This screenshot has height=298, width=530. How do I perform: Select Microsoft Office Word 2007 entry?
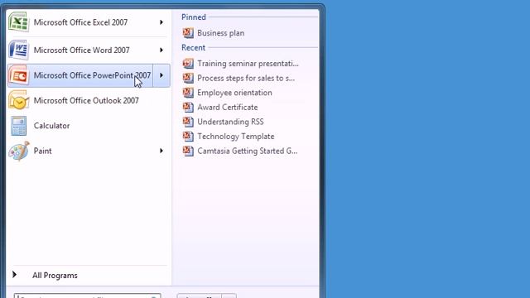pos(81,50)
